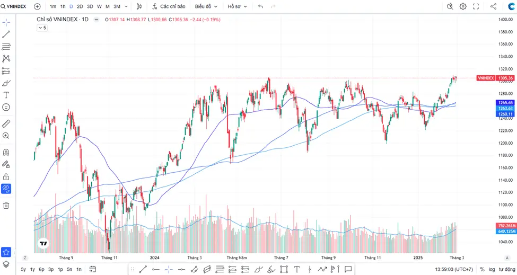Pick vertical line tool in favorites bar
Image resolution: width=517 pixels, height=275 pixels.
(x=310, y=269)
